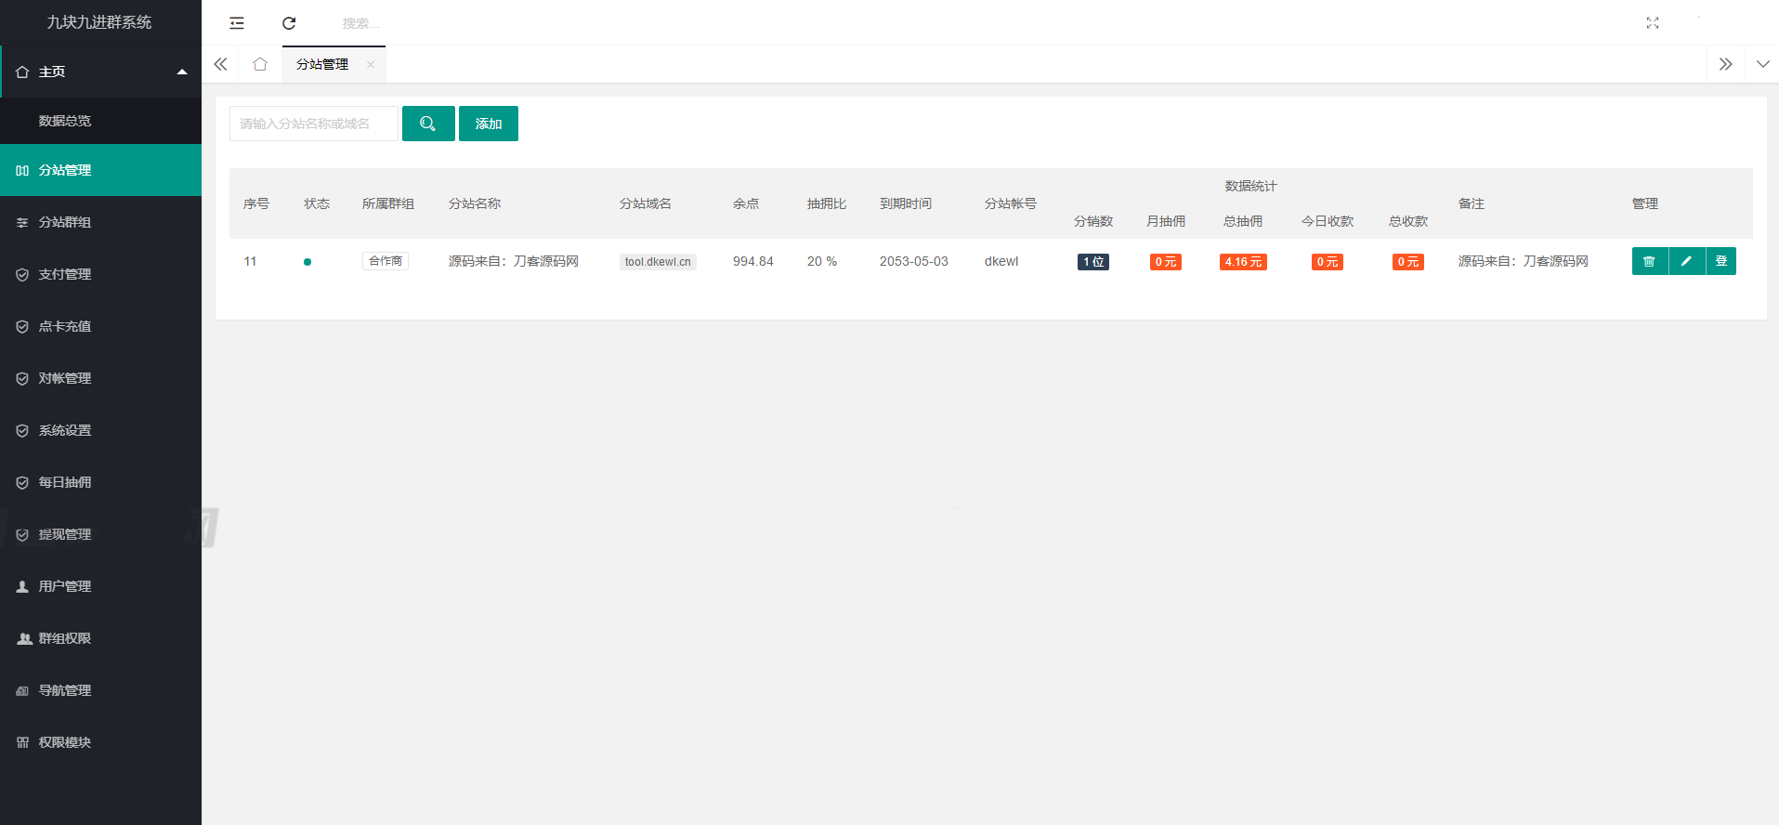This screenshot has height=825, width=1779.
Task: Close the 分站管理 tab
Action: (x=371, y=64)
